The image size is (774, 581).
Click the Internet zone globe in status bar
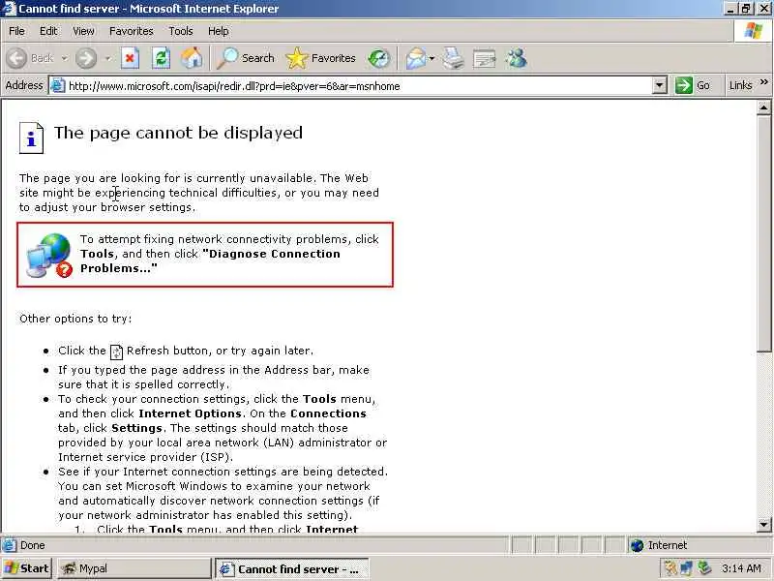tap(638, 545)
